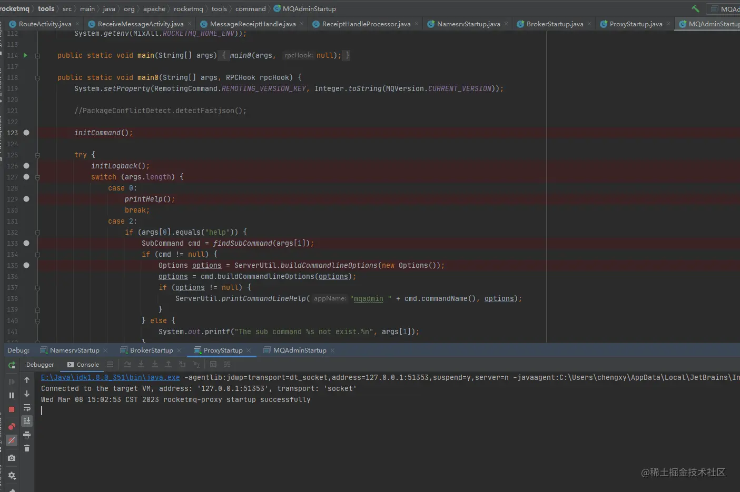Click Step Into in the debug toolbar
Image resolution: width=740 pixels, height=492 pixels.
(x=141, y=364)
